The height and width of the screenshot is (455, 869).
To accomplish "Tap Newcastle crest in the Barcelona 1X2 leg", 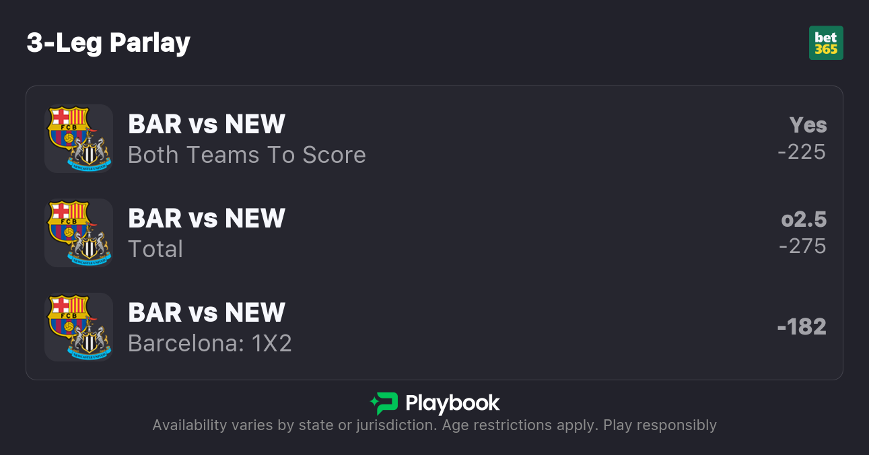I will pyautogui.click(x=89, y=340).
